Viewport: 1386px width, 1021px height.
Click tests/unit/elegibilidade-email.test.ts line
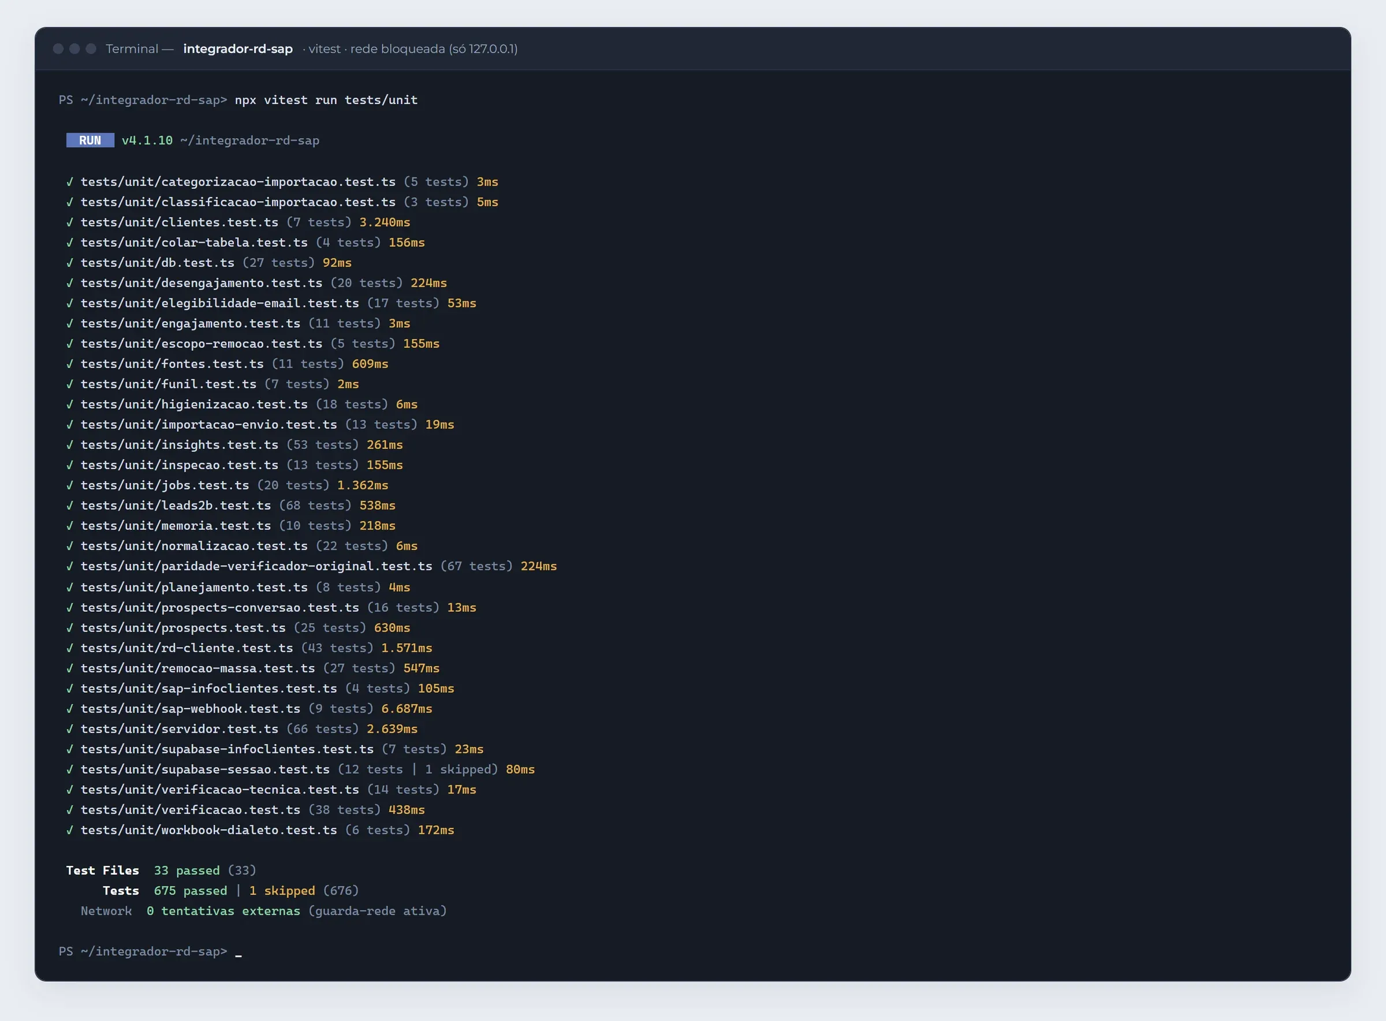(271, 303)
